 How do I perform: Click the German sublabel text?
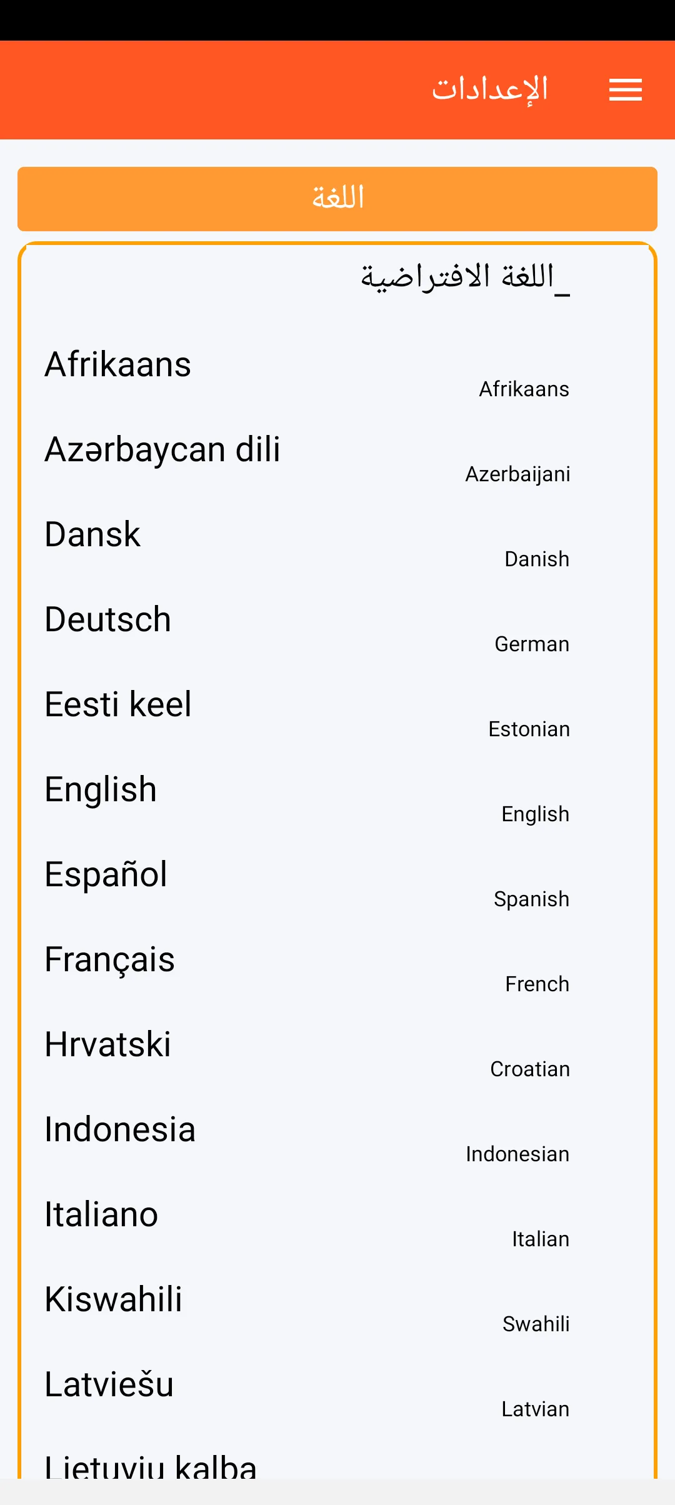532,644
